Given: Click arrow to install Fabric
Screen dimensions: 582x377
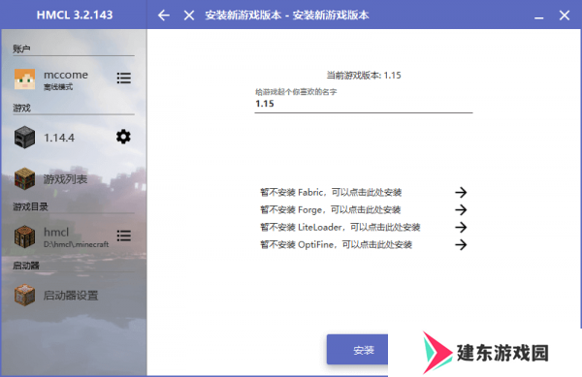Looking at the screenshot, I should point(461,192).
